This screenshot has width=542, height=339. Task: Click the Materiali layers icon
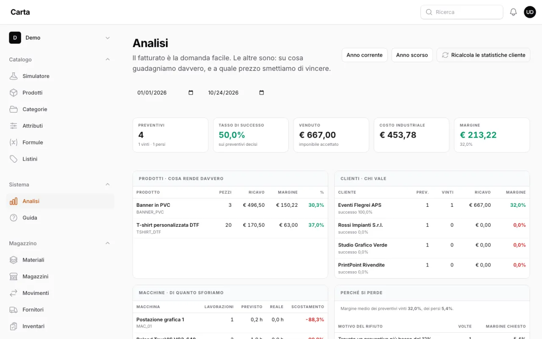(x=14, y=260)
